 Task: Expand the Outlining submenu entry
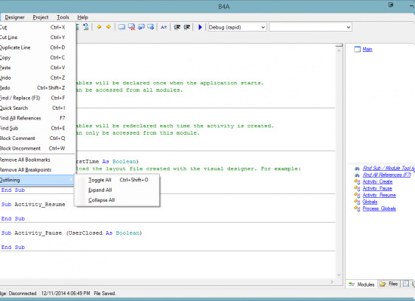click(37, 180)
